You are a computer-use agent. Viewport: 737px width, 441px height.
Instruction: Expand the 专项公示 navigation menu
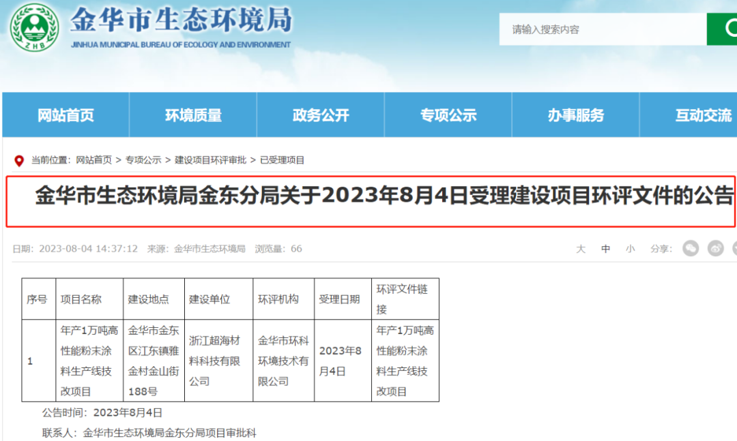click(448, 116)
